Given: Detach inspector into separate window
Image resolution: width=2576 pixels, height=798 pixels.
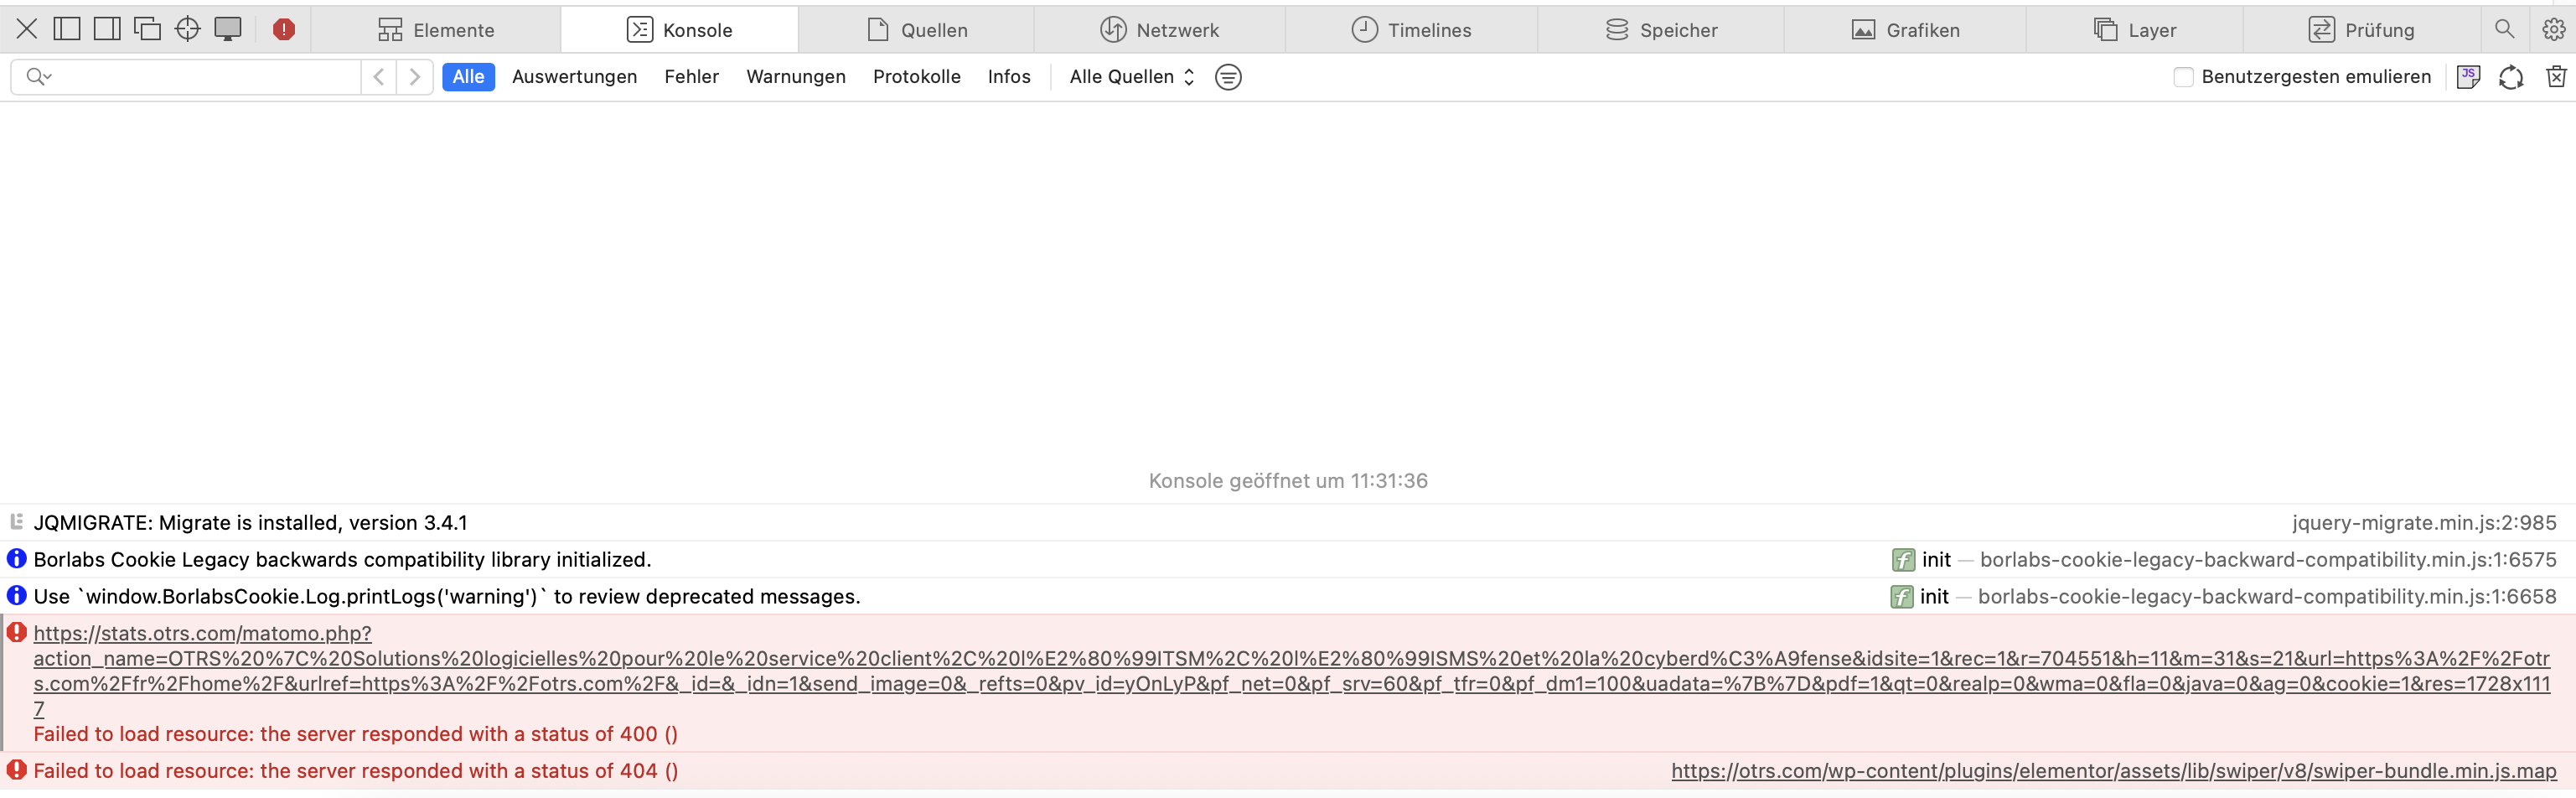Looking at the screenshot, I should 147,29.
